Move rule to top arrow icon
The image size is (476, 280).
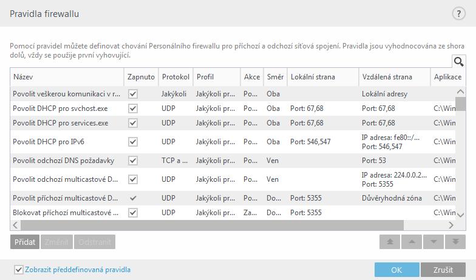[390, 242]
